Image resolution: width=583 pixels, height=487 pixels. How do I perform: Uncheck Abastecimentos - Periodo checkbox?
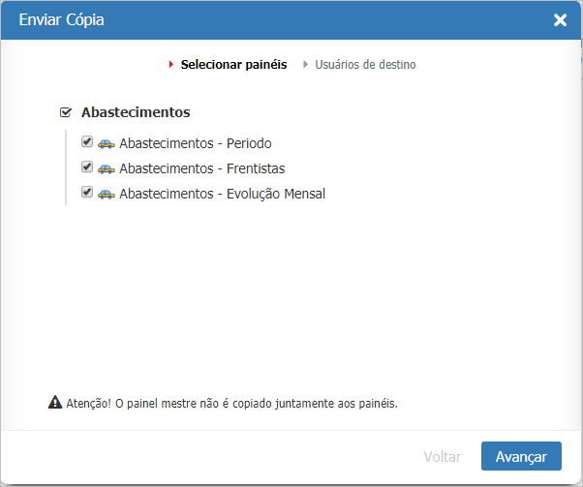pos(87,141)
